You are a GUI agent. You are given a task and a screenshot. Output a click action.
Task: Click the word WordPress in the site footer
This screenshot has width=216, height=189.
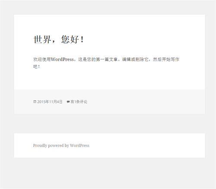click(79, 145)
